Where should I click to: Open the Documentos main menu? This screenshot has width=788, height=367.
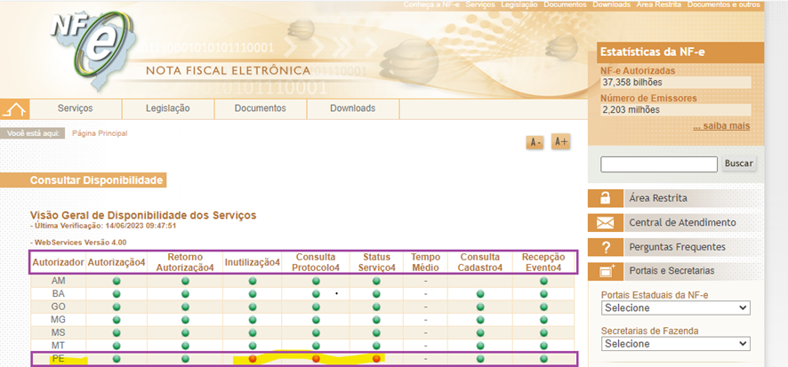pos(261,108)
